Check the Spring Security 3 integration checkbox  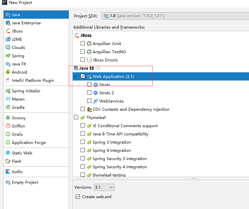(83, 158)
